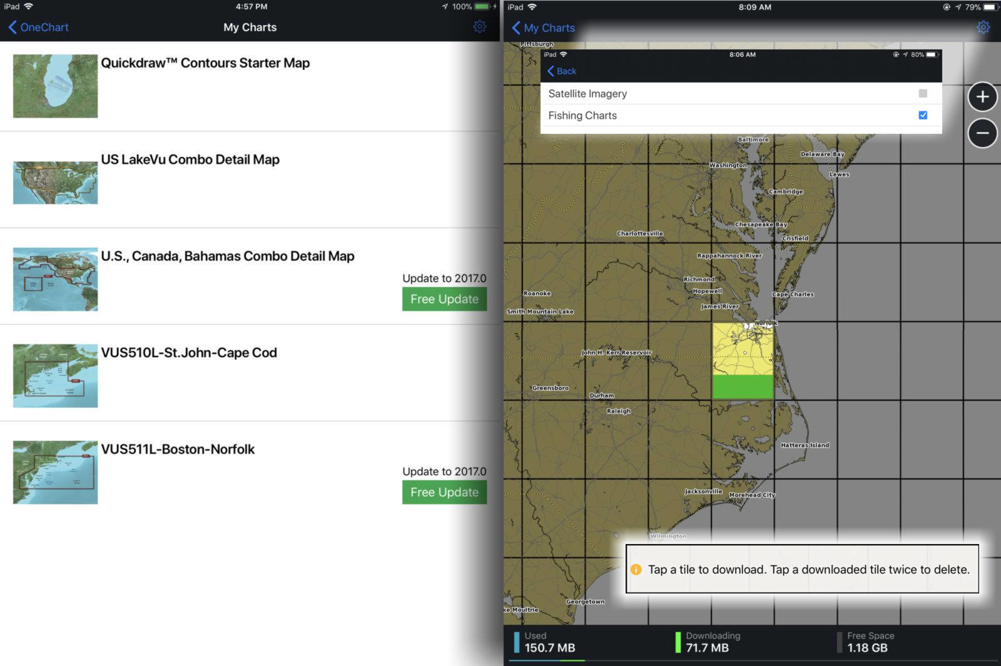The width and height of the screenshot is (1001, 666).
Task: Tap 'Update to 2017.0' text for U.S., Canada map
Action: [444, 278]
